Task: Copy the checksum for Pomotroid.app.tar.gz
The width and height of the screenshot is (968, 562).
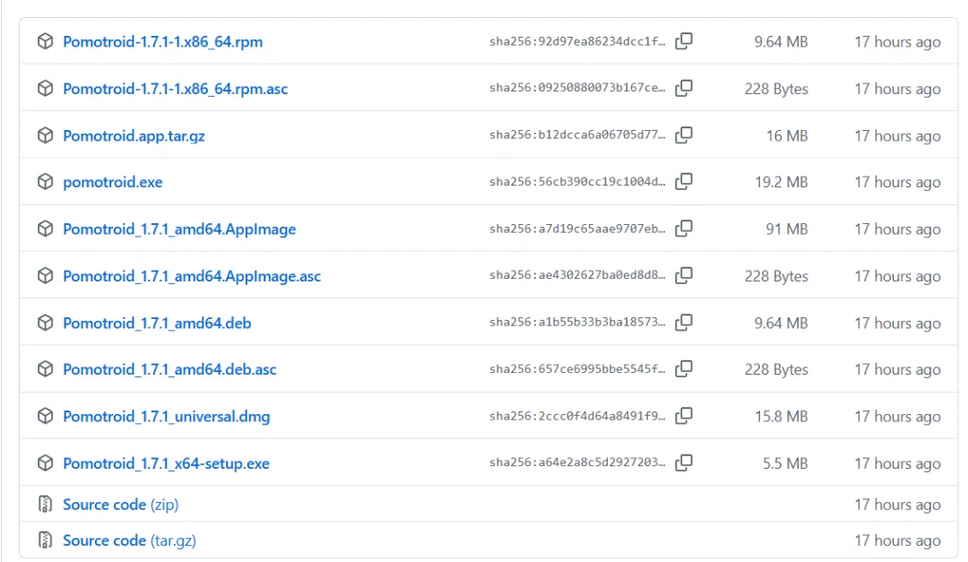Action: pyautogui.click(x=683, y=135)
